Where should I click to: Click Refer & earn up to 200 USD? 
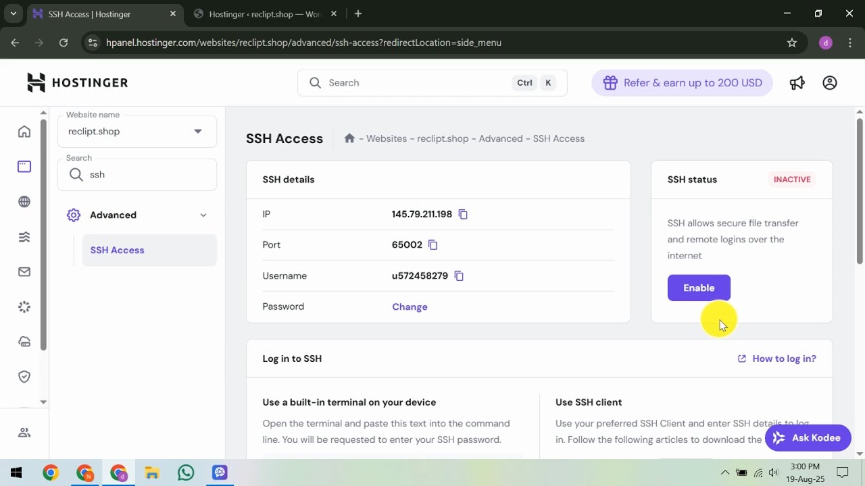click(x=682, y=83)
